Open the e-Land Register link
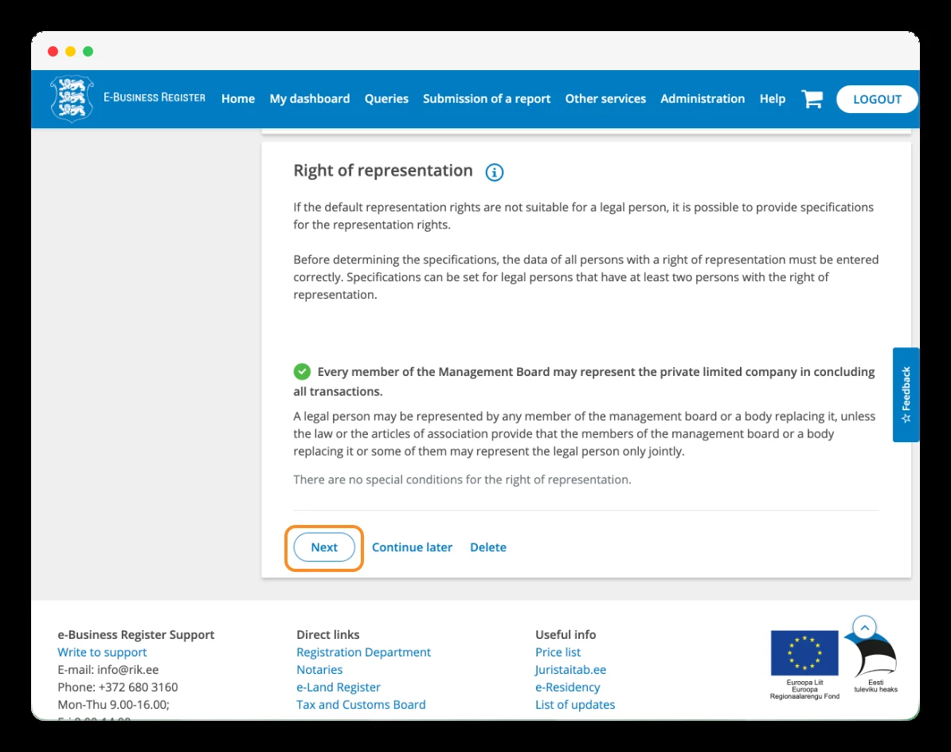The height and width of the screenshot is (752, 951). tap(339, 687)
